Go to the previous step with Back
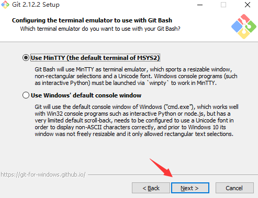258x198 pixels. (151, 188)
